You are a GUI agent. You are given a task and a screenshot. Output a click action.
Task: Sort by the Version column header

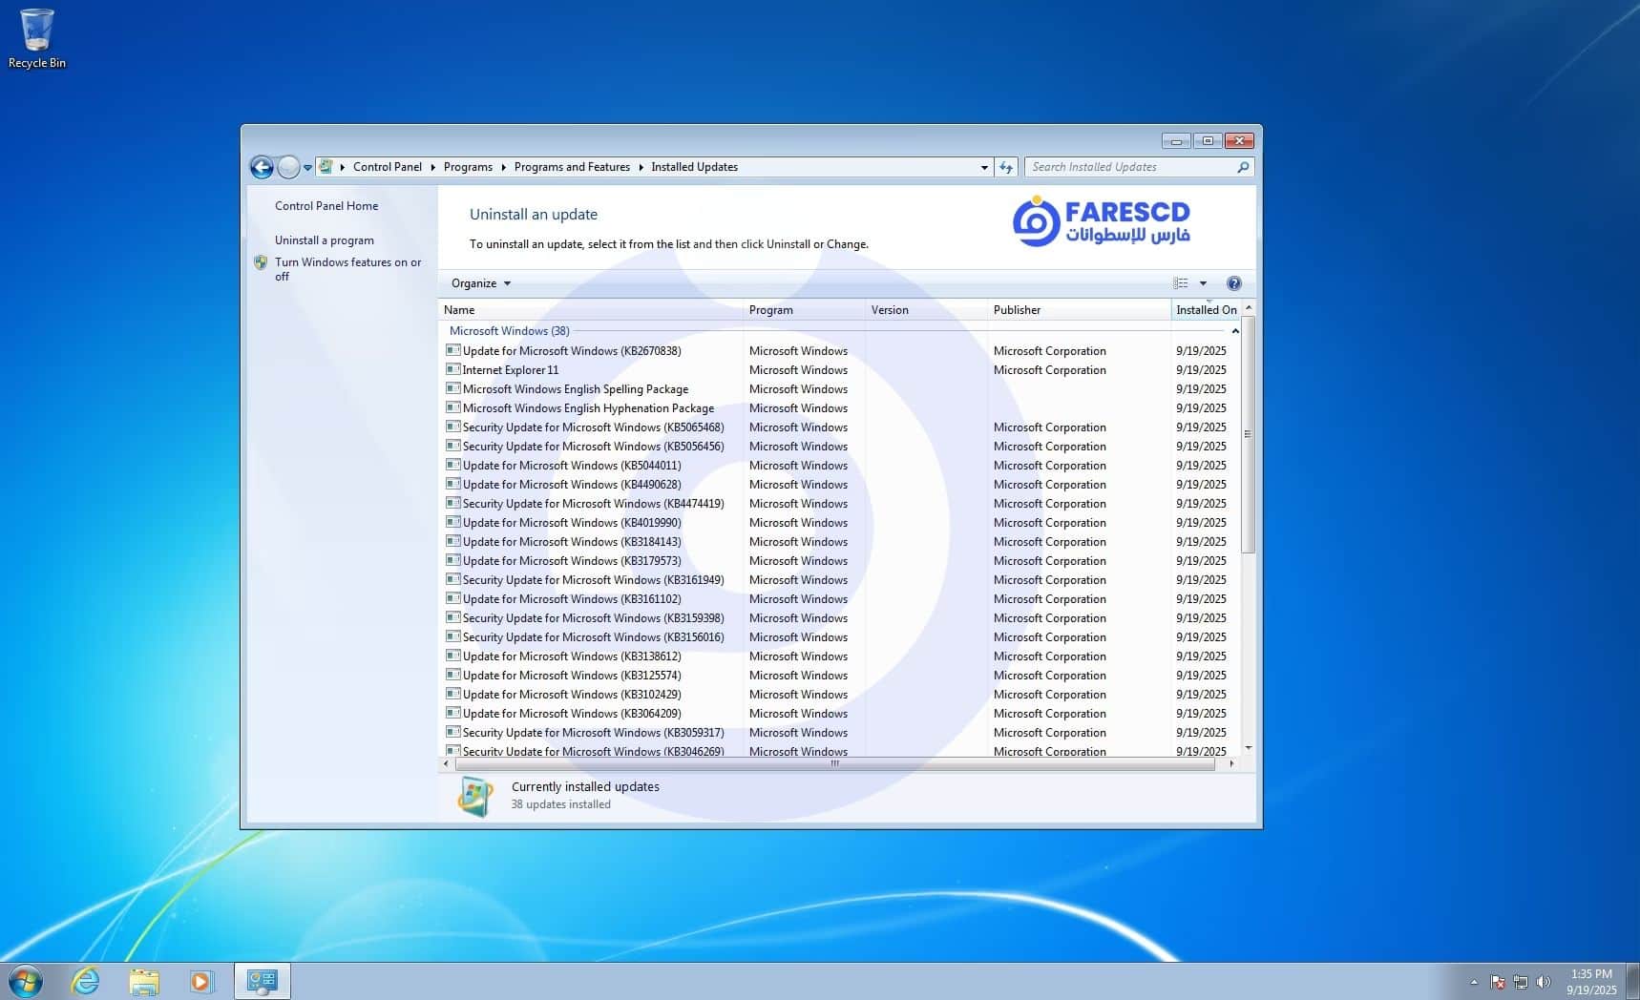click(927, 310)
